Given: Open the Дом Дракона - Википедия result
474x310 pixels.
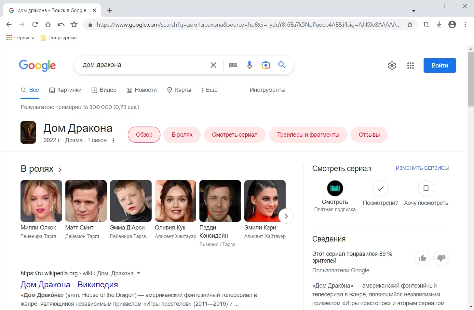Looking at the screenshot, I should [x=69, y=285].
